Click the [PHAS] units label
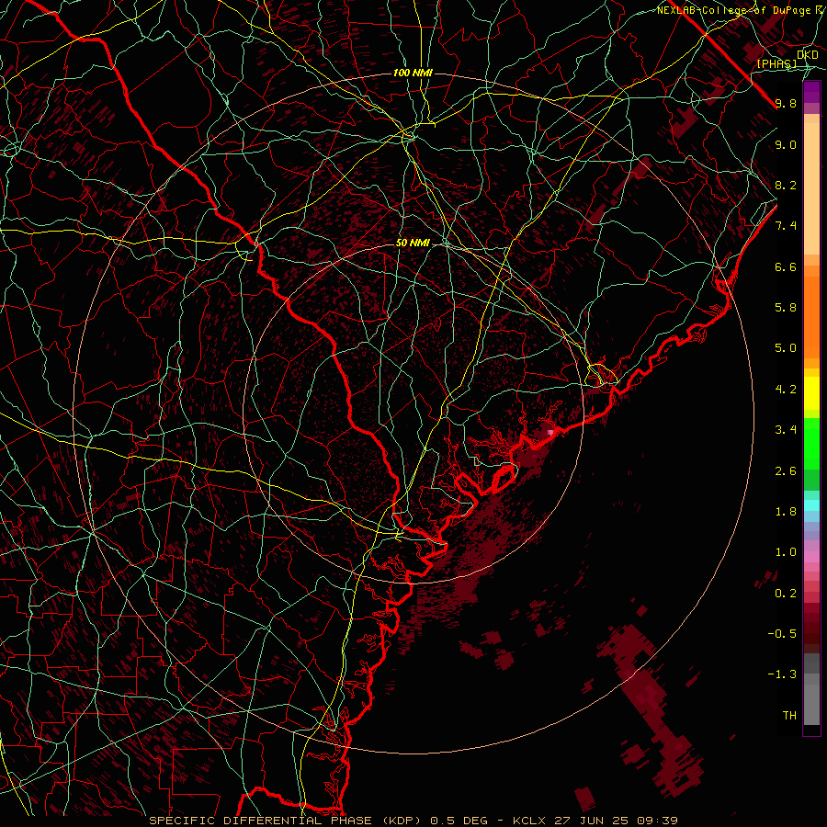Image resolution: width=827 pixels, height=827 pixels. tap(776, 63)
